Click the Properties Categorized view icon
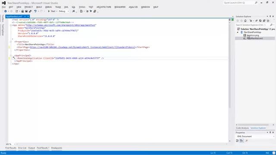The height and width of the screenshot is (155, 276). [x=238, y=141]
